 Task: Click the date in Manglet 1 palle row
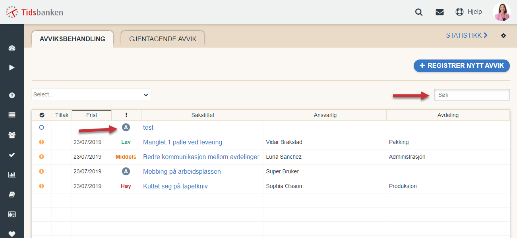tap(87, 142)
